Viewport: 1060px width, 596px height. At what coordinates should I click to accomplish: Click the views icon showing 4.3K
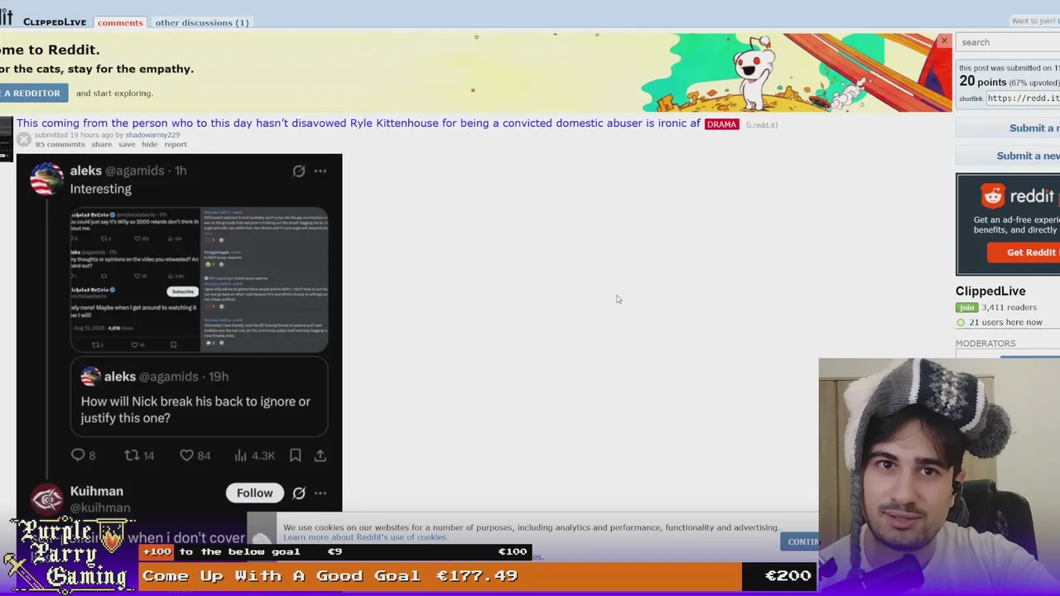click(241, 455)
